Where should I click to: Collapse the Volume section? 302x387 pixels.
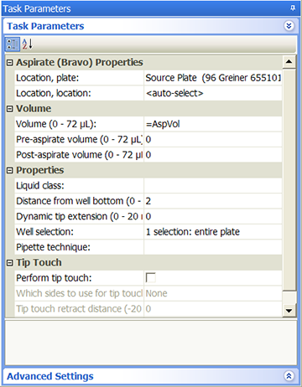(10, 109)
